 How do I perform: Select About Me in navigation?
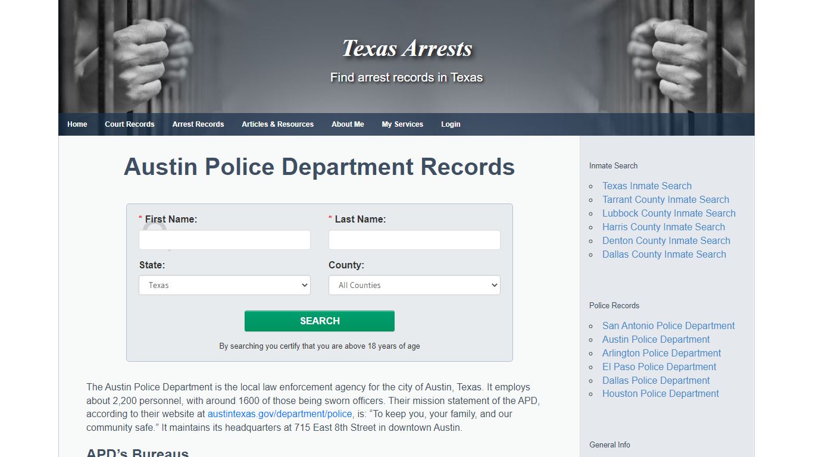(x=348, y=124)
